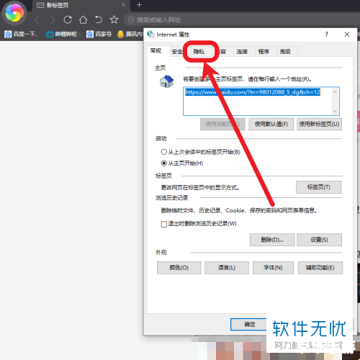
Task: Bookmark the page with the star icon
Action: 114,19
